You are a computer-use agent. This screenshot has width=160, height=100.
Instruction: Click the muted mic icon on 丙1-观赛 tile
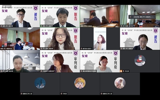(x=121, y=26)
